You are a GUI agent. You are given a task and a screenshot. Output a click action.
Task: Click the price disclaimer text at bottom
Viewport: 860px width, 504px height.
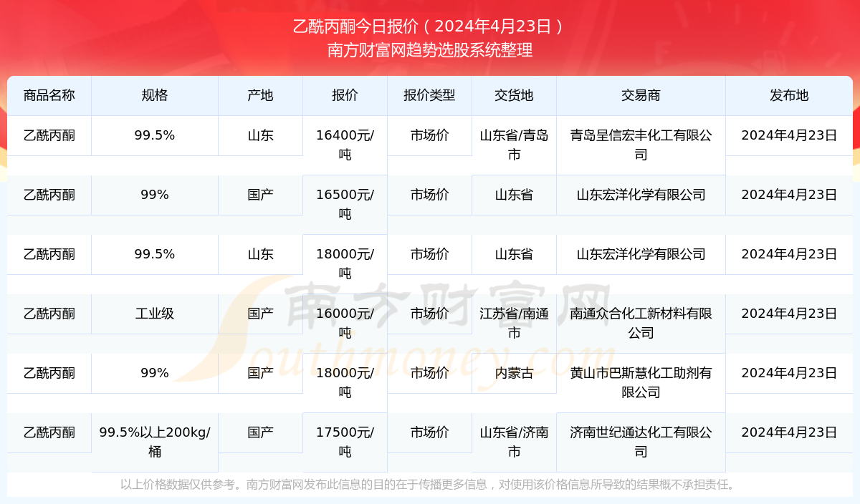coord(429,485)
